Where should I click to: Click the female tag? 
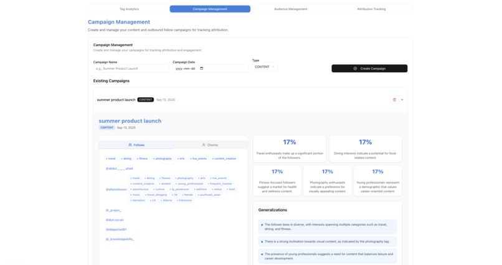pos(187,195)
